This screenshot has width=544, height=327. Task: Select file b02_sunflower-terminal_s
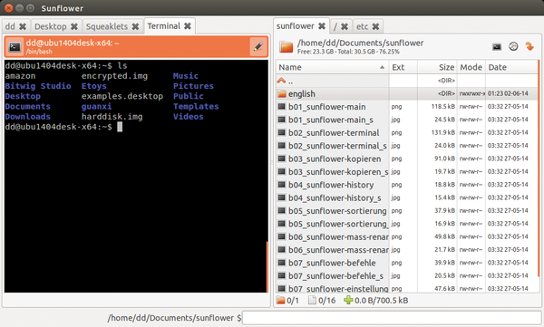406,146
